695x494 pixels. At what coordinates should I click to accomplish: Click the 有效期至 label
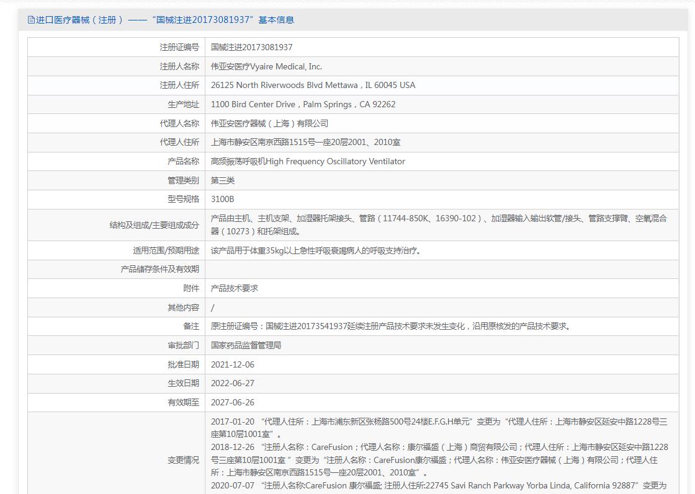coord(184,402)
